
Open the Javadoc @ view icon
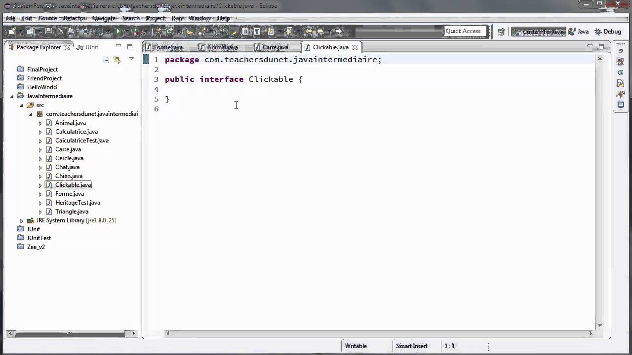click(621, 72)
